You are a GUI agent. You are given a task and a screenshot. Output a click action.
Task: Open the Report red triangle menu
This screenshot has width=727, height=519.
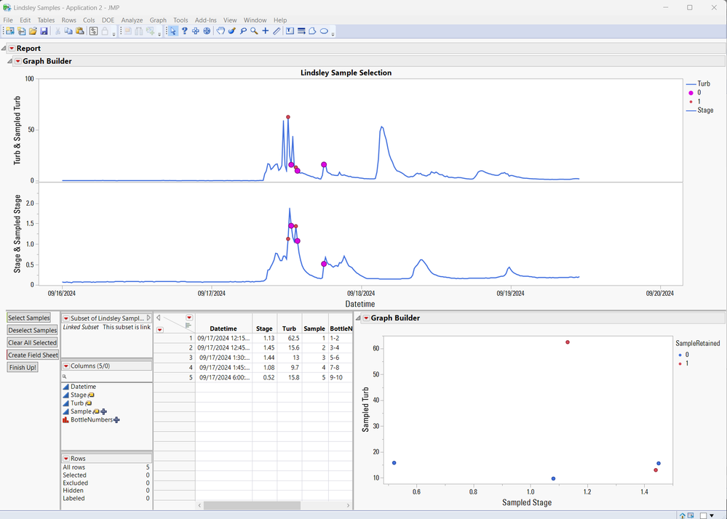point(12,49)
